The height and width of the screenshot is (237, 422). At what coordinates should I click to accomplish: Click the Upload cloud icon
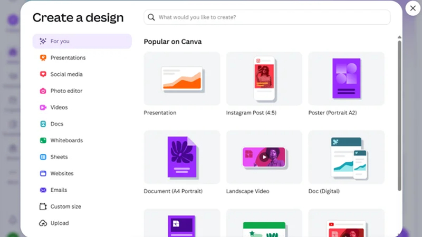pyautogui.click(x=43, y=223)
